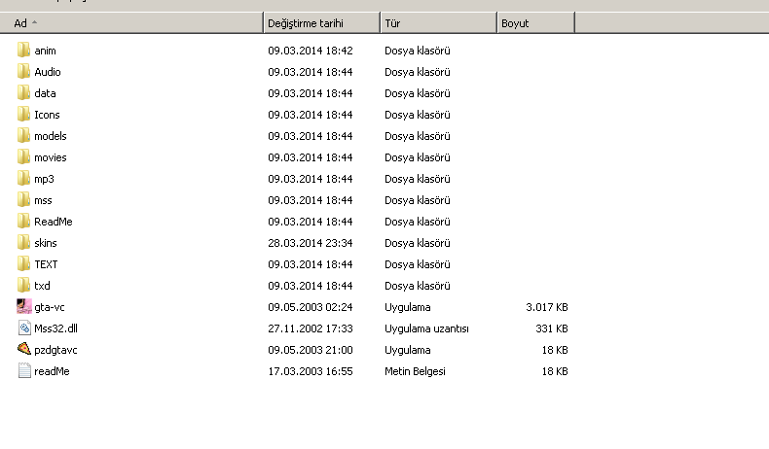769x449 pixels.
Task: Click the movies folder name
Action: point(51,157)
